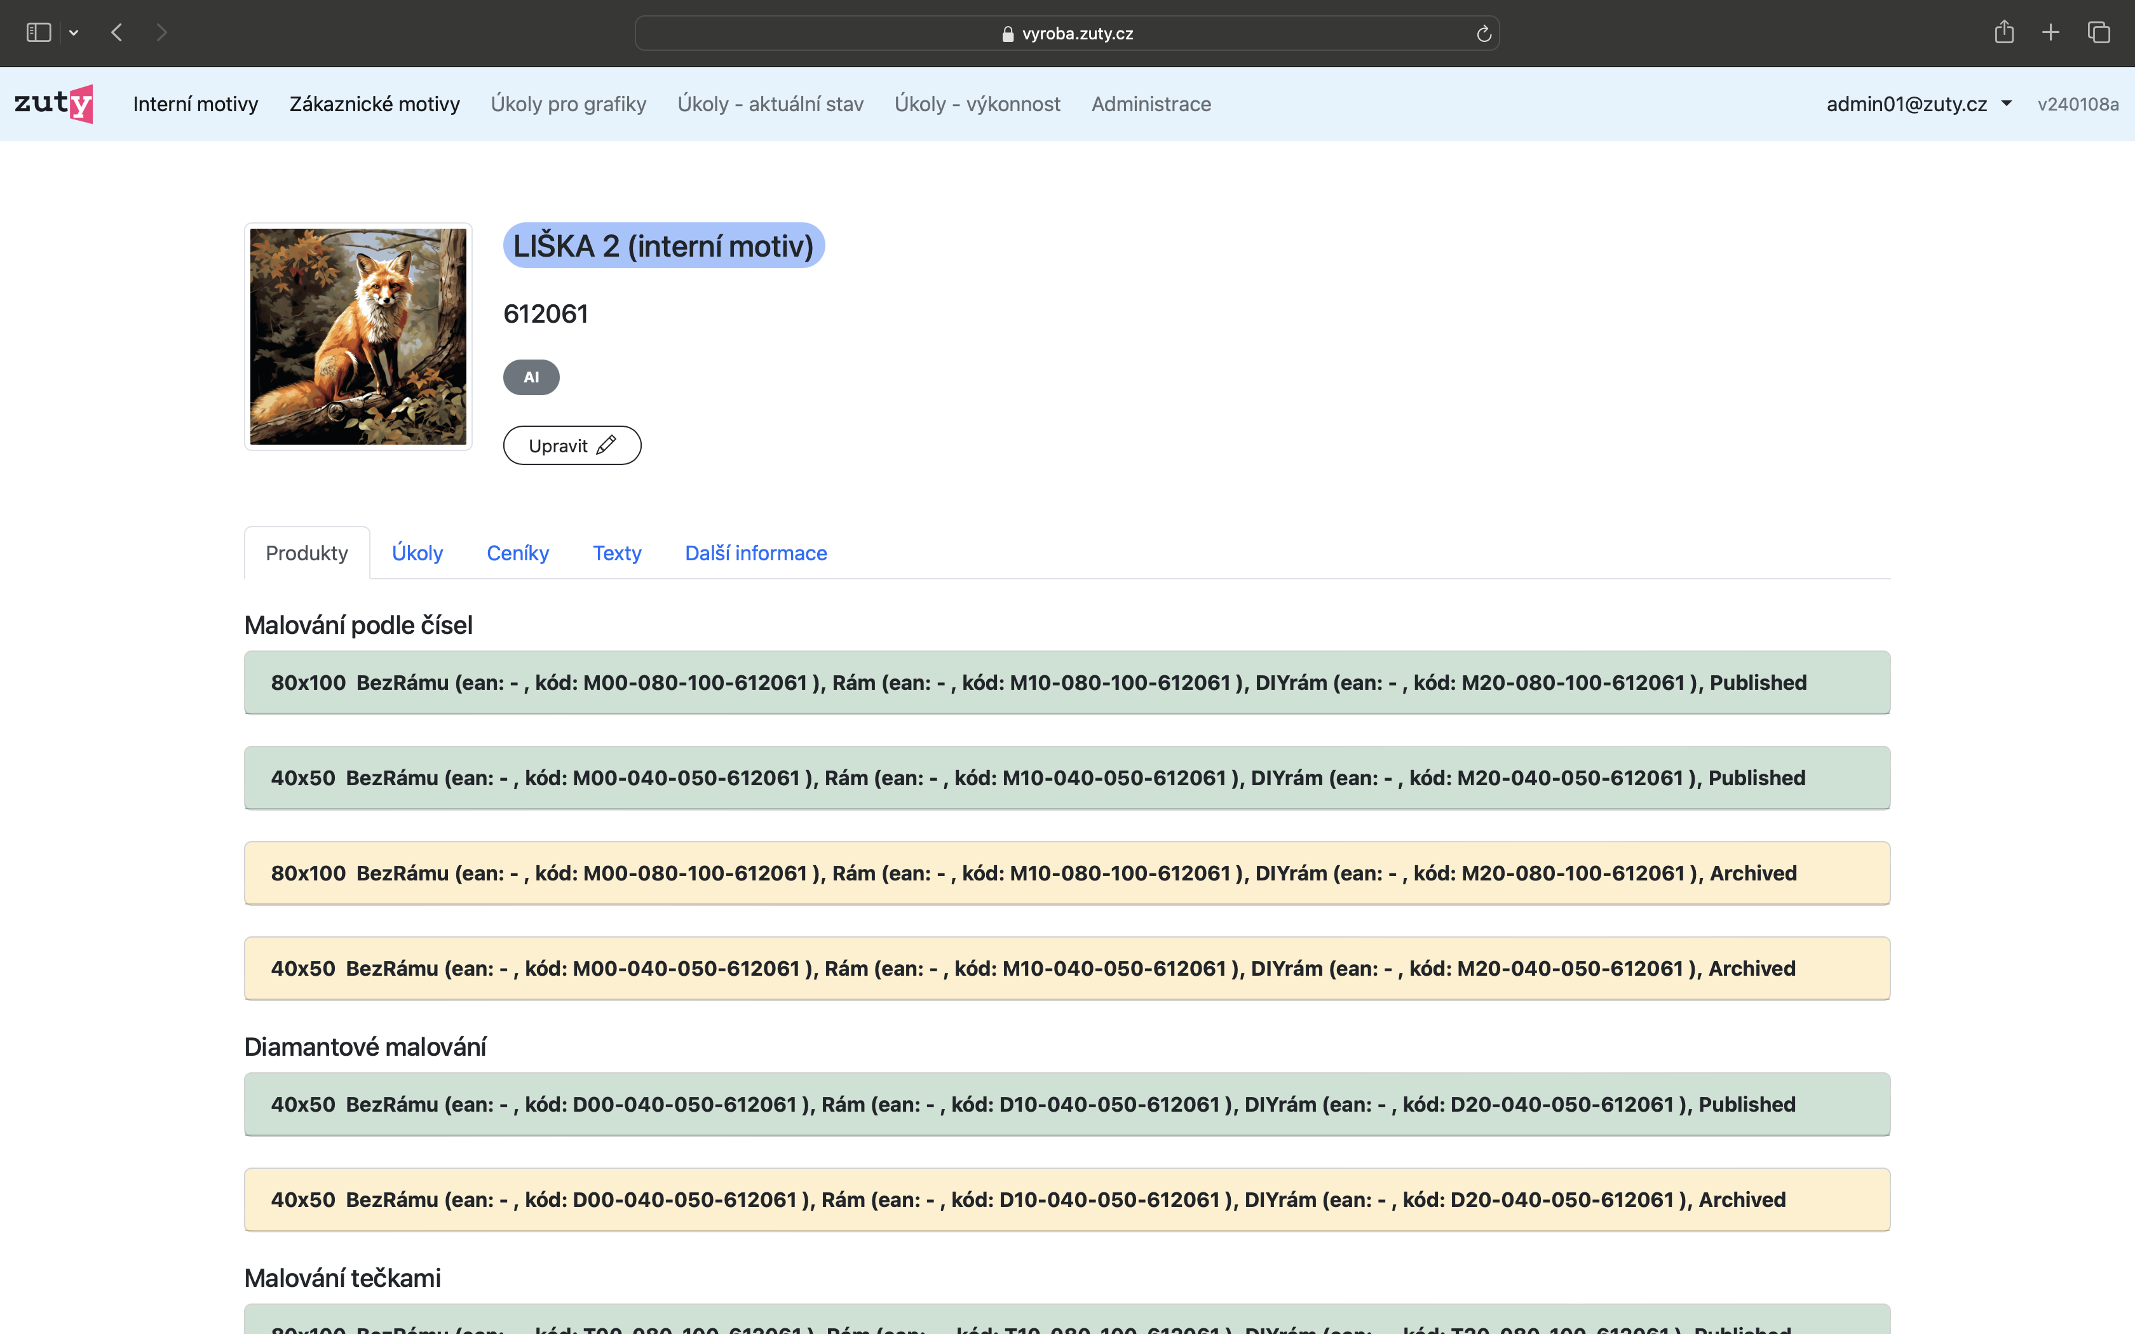Click the AI badge under 612061
Screen dimensions: 2135x1334
pyautogui.click(x=531, y=377)
